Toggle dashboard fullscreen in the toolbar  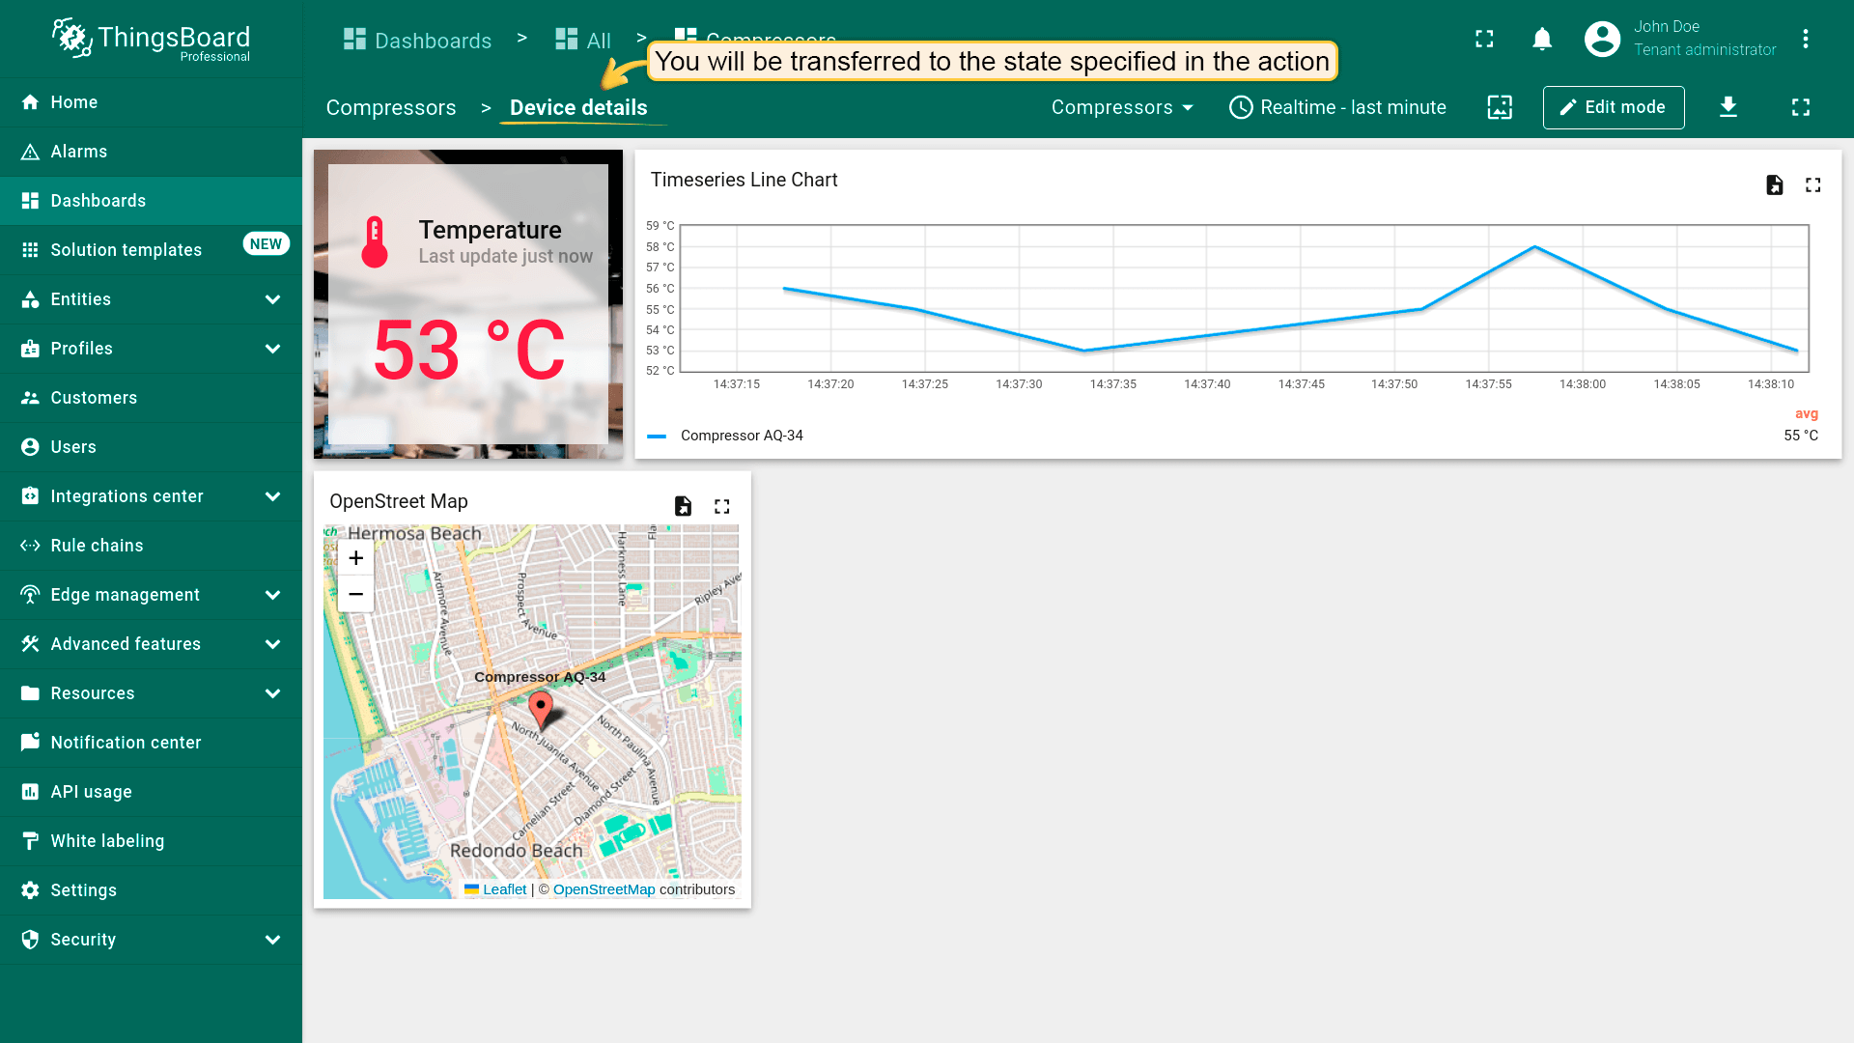tap(1800, 107)
